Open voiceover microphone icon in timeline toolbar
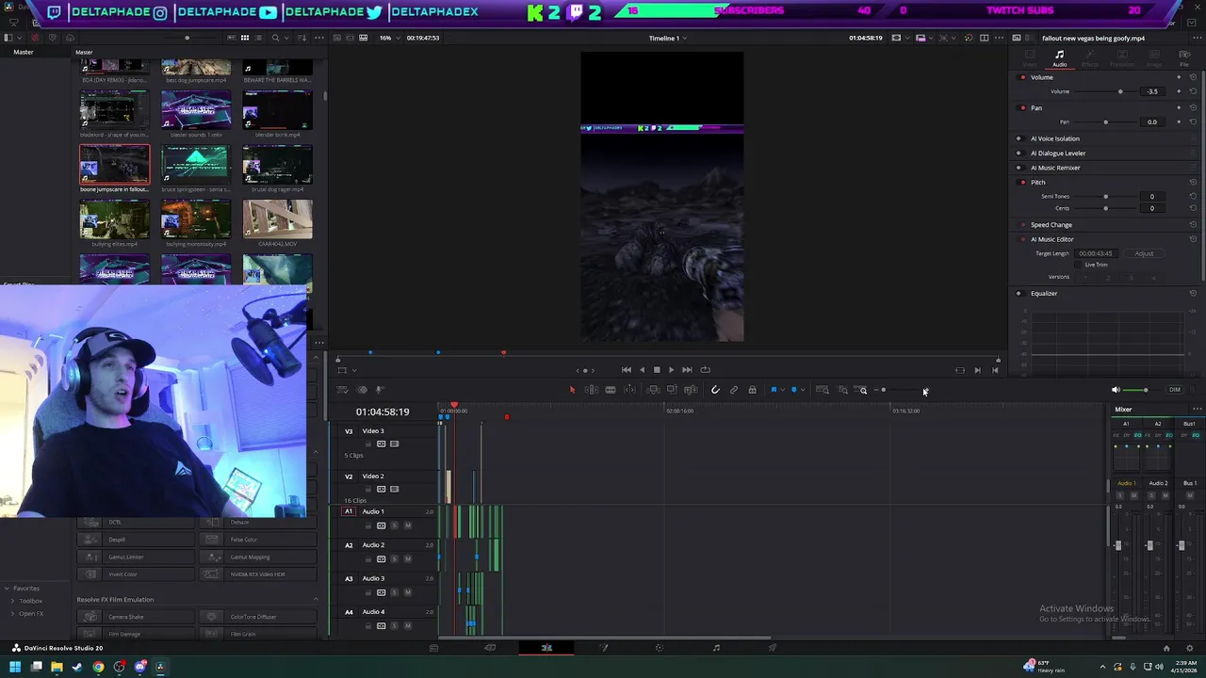The image size is (1206, 678). click(x=378, y=390)
